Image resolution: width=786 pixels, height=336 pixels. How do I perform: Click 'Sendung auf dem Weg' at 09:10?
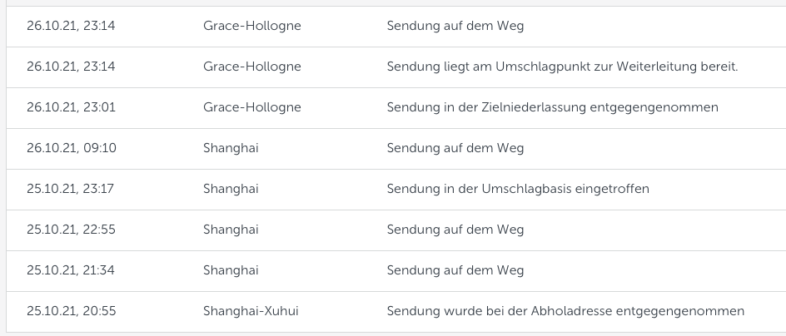tap(455, 148)
